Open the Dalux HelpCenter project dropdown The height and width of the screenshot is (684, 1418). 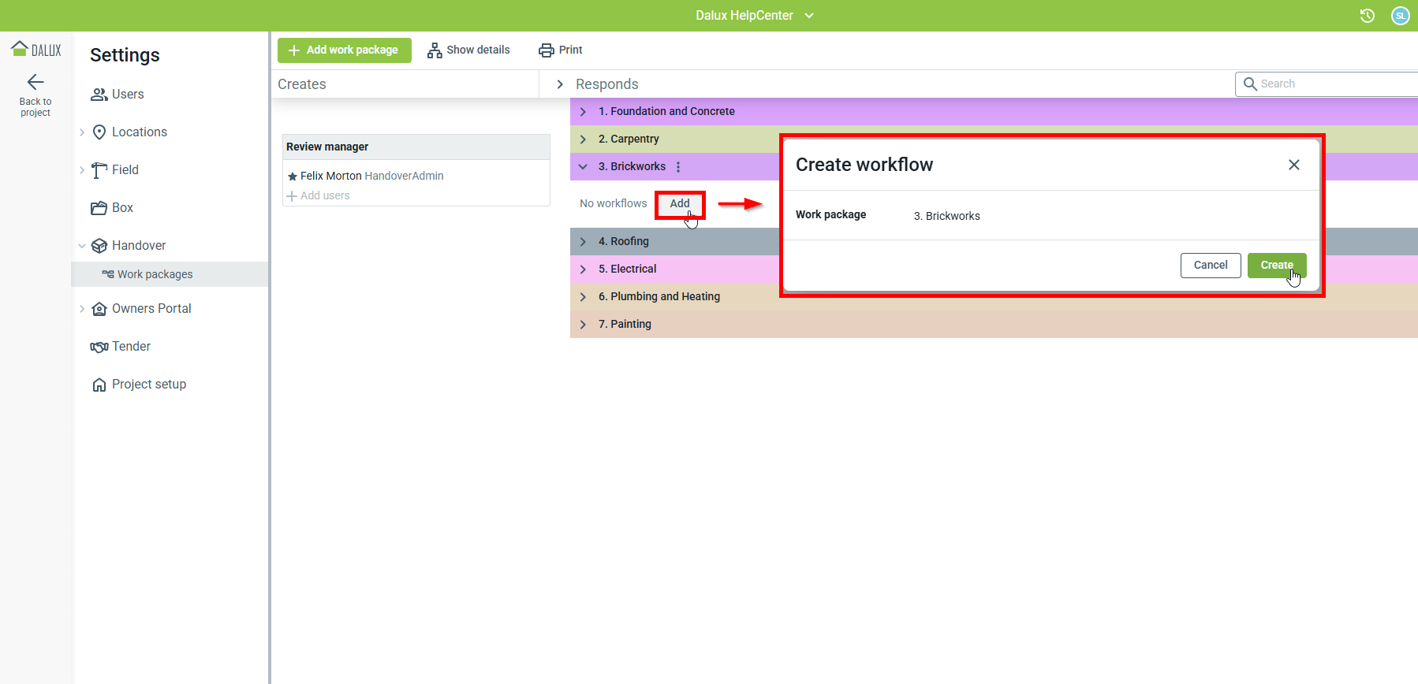(754, 16)
